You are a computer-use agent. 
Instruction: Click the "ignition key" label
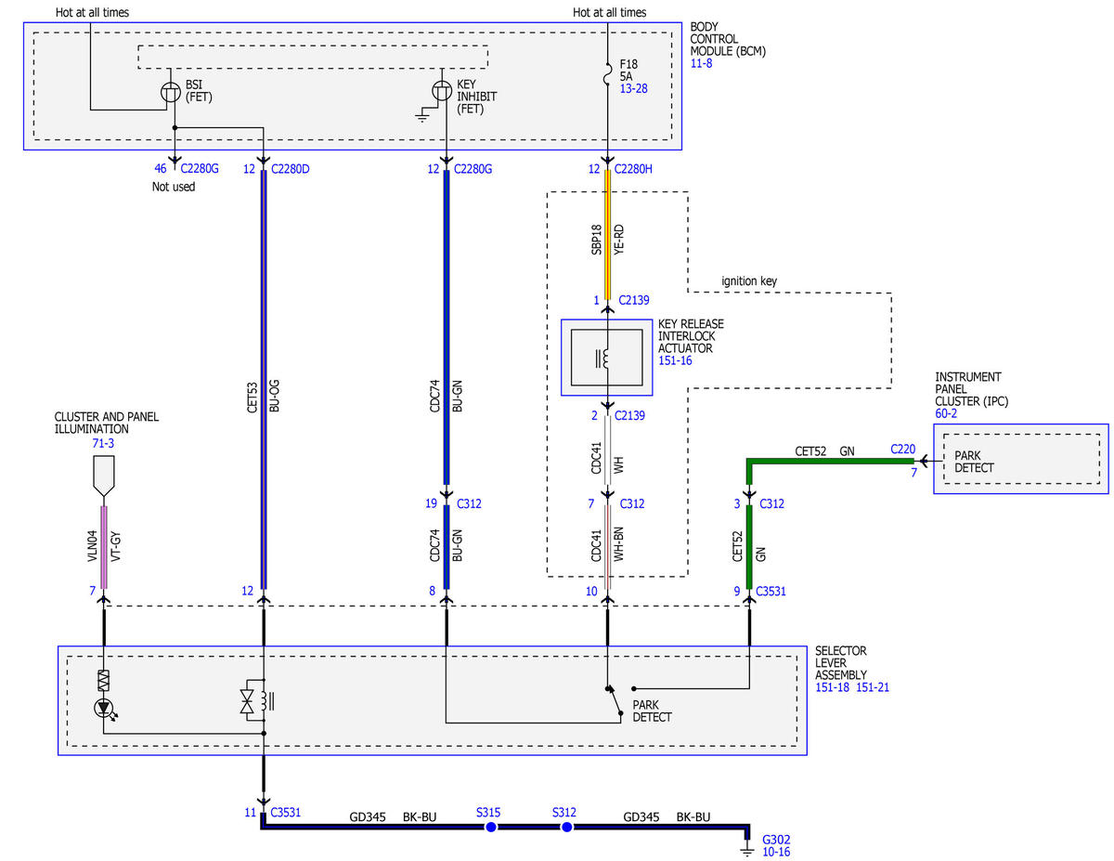749,280
